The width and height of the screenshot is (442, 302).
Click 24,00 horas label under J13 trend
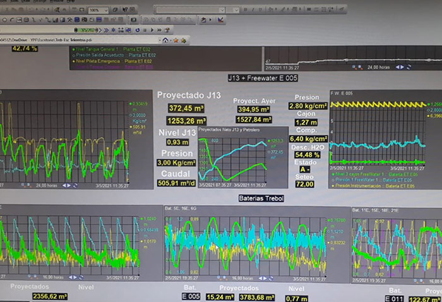[x=46, y=186]
